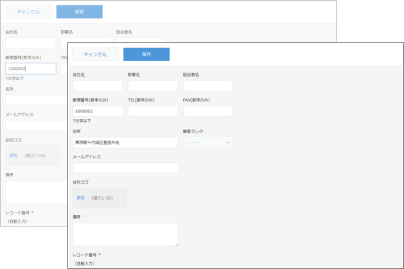Click 部署名 label in back window

tap(67, 32)
